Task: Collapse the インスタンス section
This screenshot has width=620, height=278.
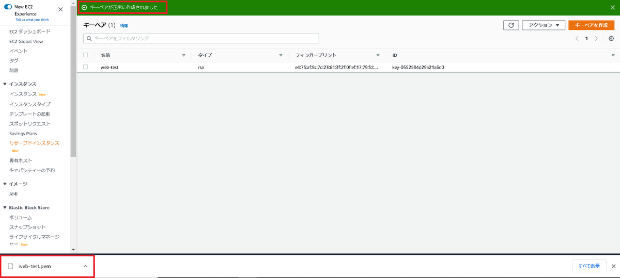Action: coord(5,84)
